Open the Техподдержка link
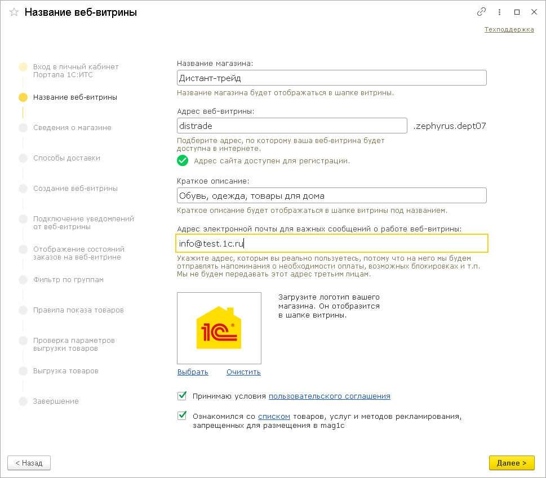The height and width of the screenshot is (478, 546). 509,29
